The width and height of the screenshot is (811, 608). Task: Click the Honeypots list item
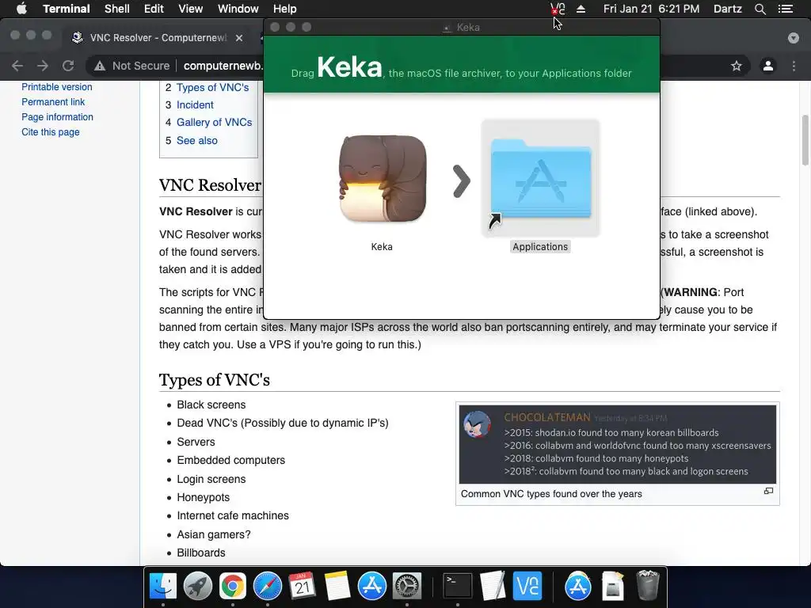point(204,497)
